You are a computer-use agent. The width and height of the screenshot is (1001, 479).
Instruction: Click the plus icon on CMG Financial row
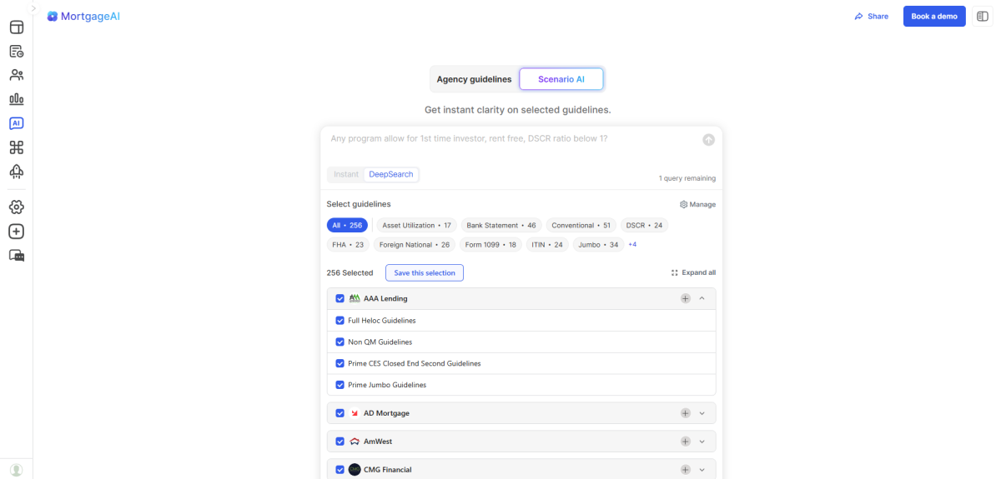tap(685, 470)
